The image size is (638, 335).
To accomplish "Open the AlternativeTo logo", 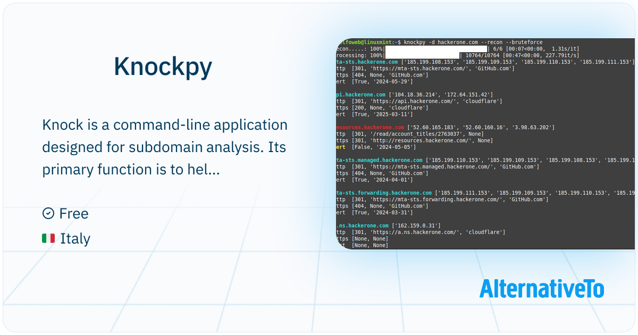I will pyautogui.click(x=542, y=289).
